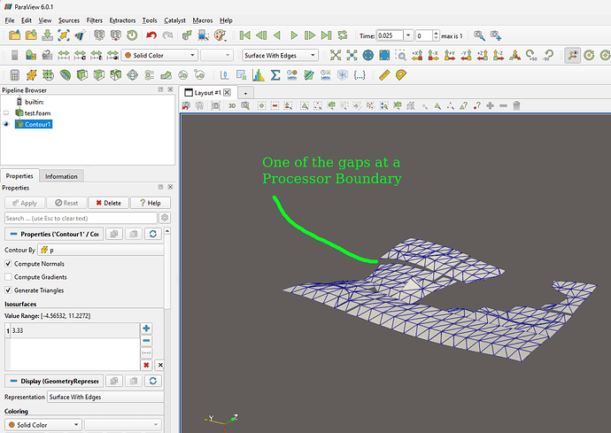Screen dimensions: 611x433
Task: Open the Solid Color dropdown in toolbar
Action: point(159,55)
